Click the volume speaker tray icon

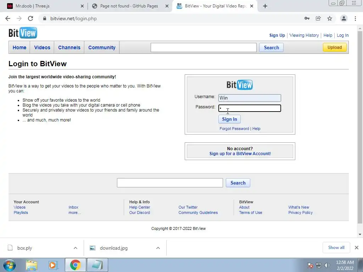point(327,265)
